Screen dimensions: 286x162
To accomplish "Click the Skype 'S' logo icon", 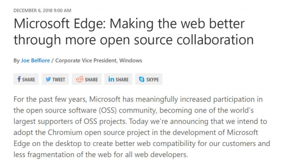I will point(142,79).
